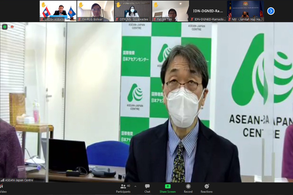Click the LAOS- ASEAN name label
Viewport: 293px width, 195px height.
coord(54,19)
